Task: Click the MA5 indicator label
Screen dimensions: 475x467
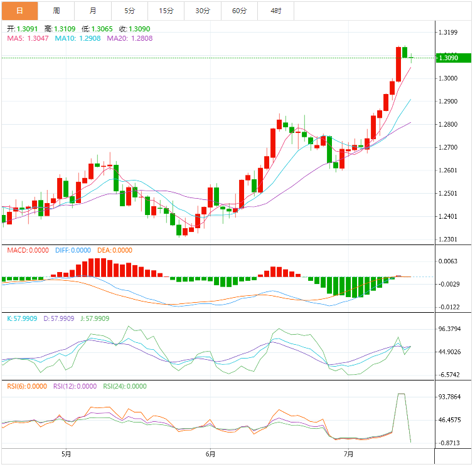Action: pos(28,38)
